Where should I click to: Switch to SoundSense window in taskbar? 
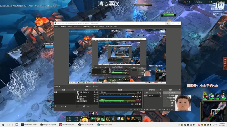(67, 124)
